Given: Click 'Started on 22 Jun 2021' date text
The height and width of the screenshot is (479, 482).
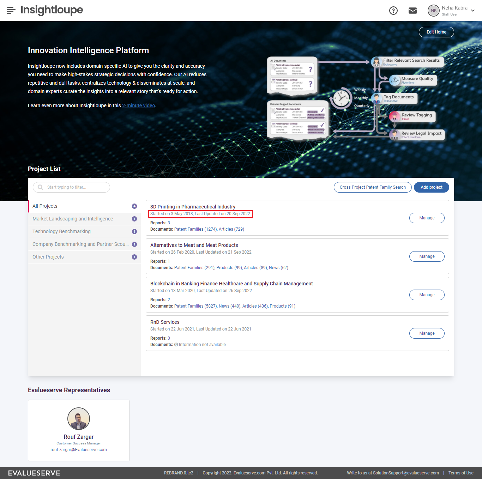Looking at the screenshot, I should pos(172,329).
